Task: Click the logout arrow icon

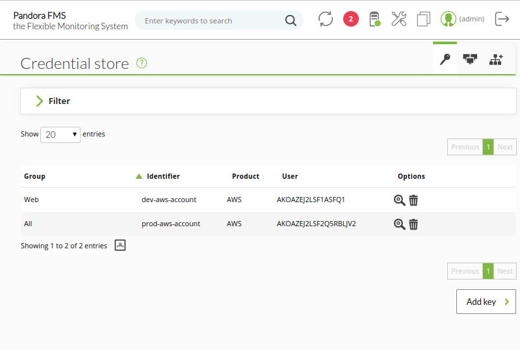Action: pyautogui.click(x=502, y=19)
